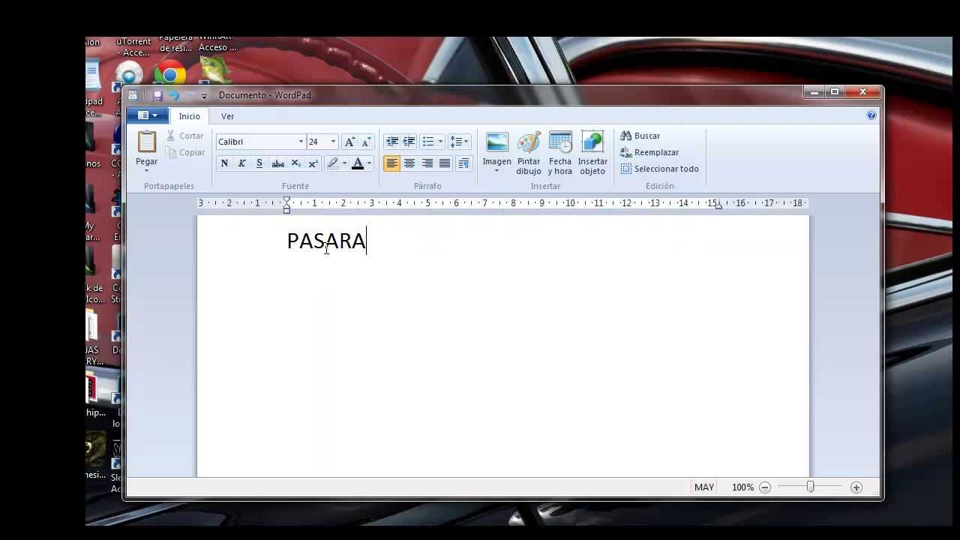This screenshot has height=540, width=960.
Task: Open Buscar to find text
Action: [640, 136]
